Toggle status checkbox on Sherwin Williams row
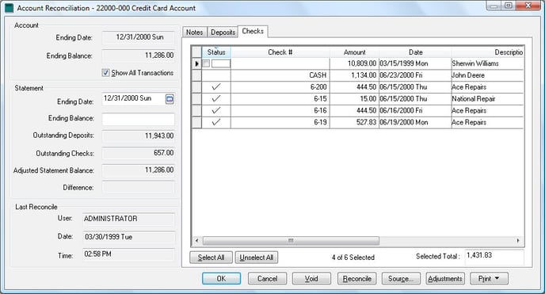Image resolution: width=545 pixels, height=294 pixels. 206,63
